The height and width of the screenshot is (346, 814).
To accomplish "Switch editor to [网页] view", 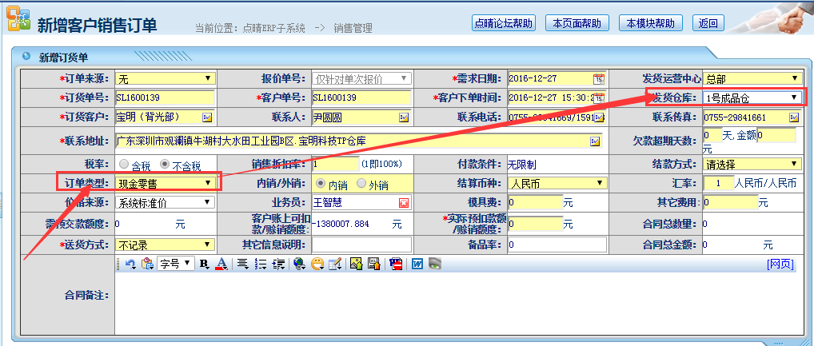I will coord(780,264).
